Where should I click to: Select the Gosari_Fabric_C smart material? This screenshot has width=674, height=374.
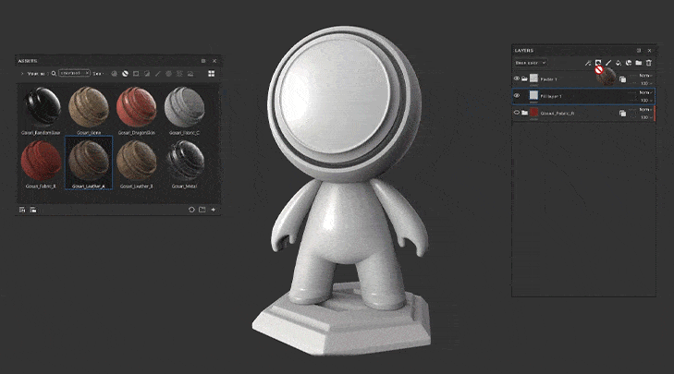pyautogui.click(x=184, y=106)
